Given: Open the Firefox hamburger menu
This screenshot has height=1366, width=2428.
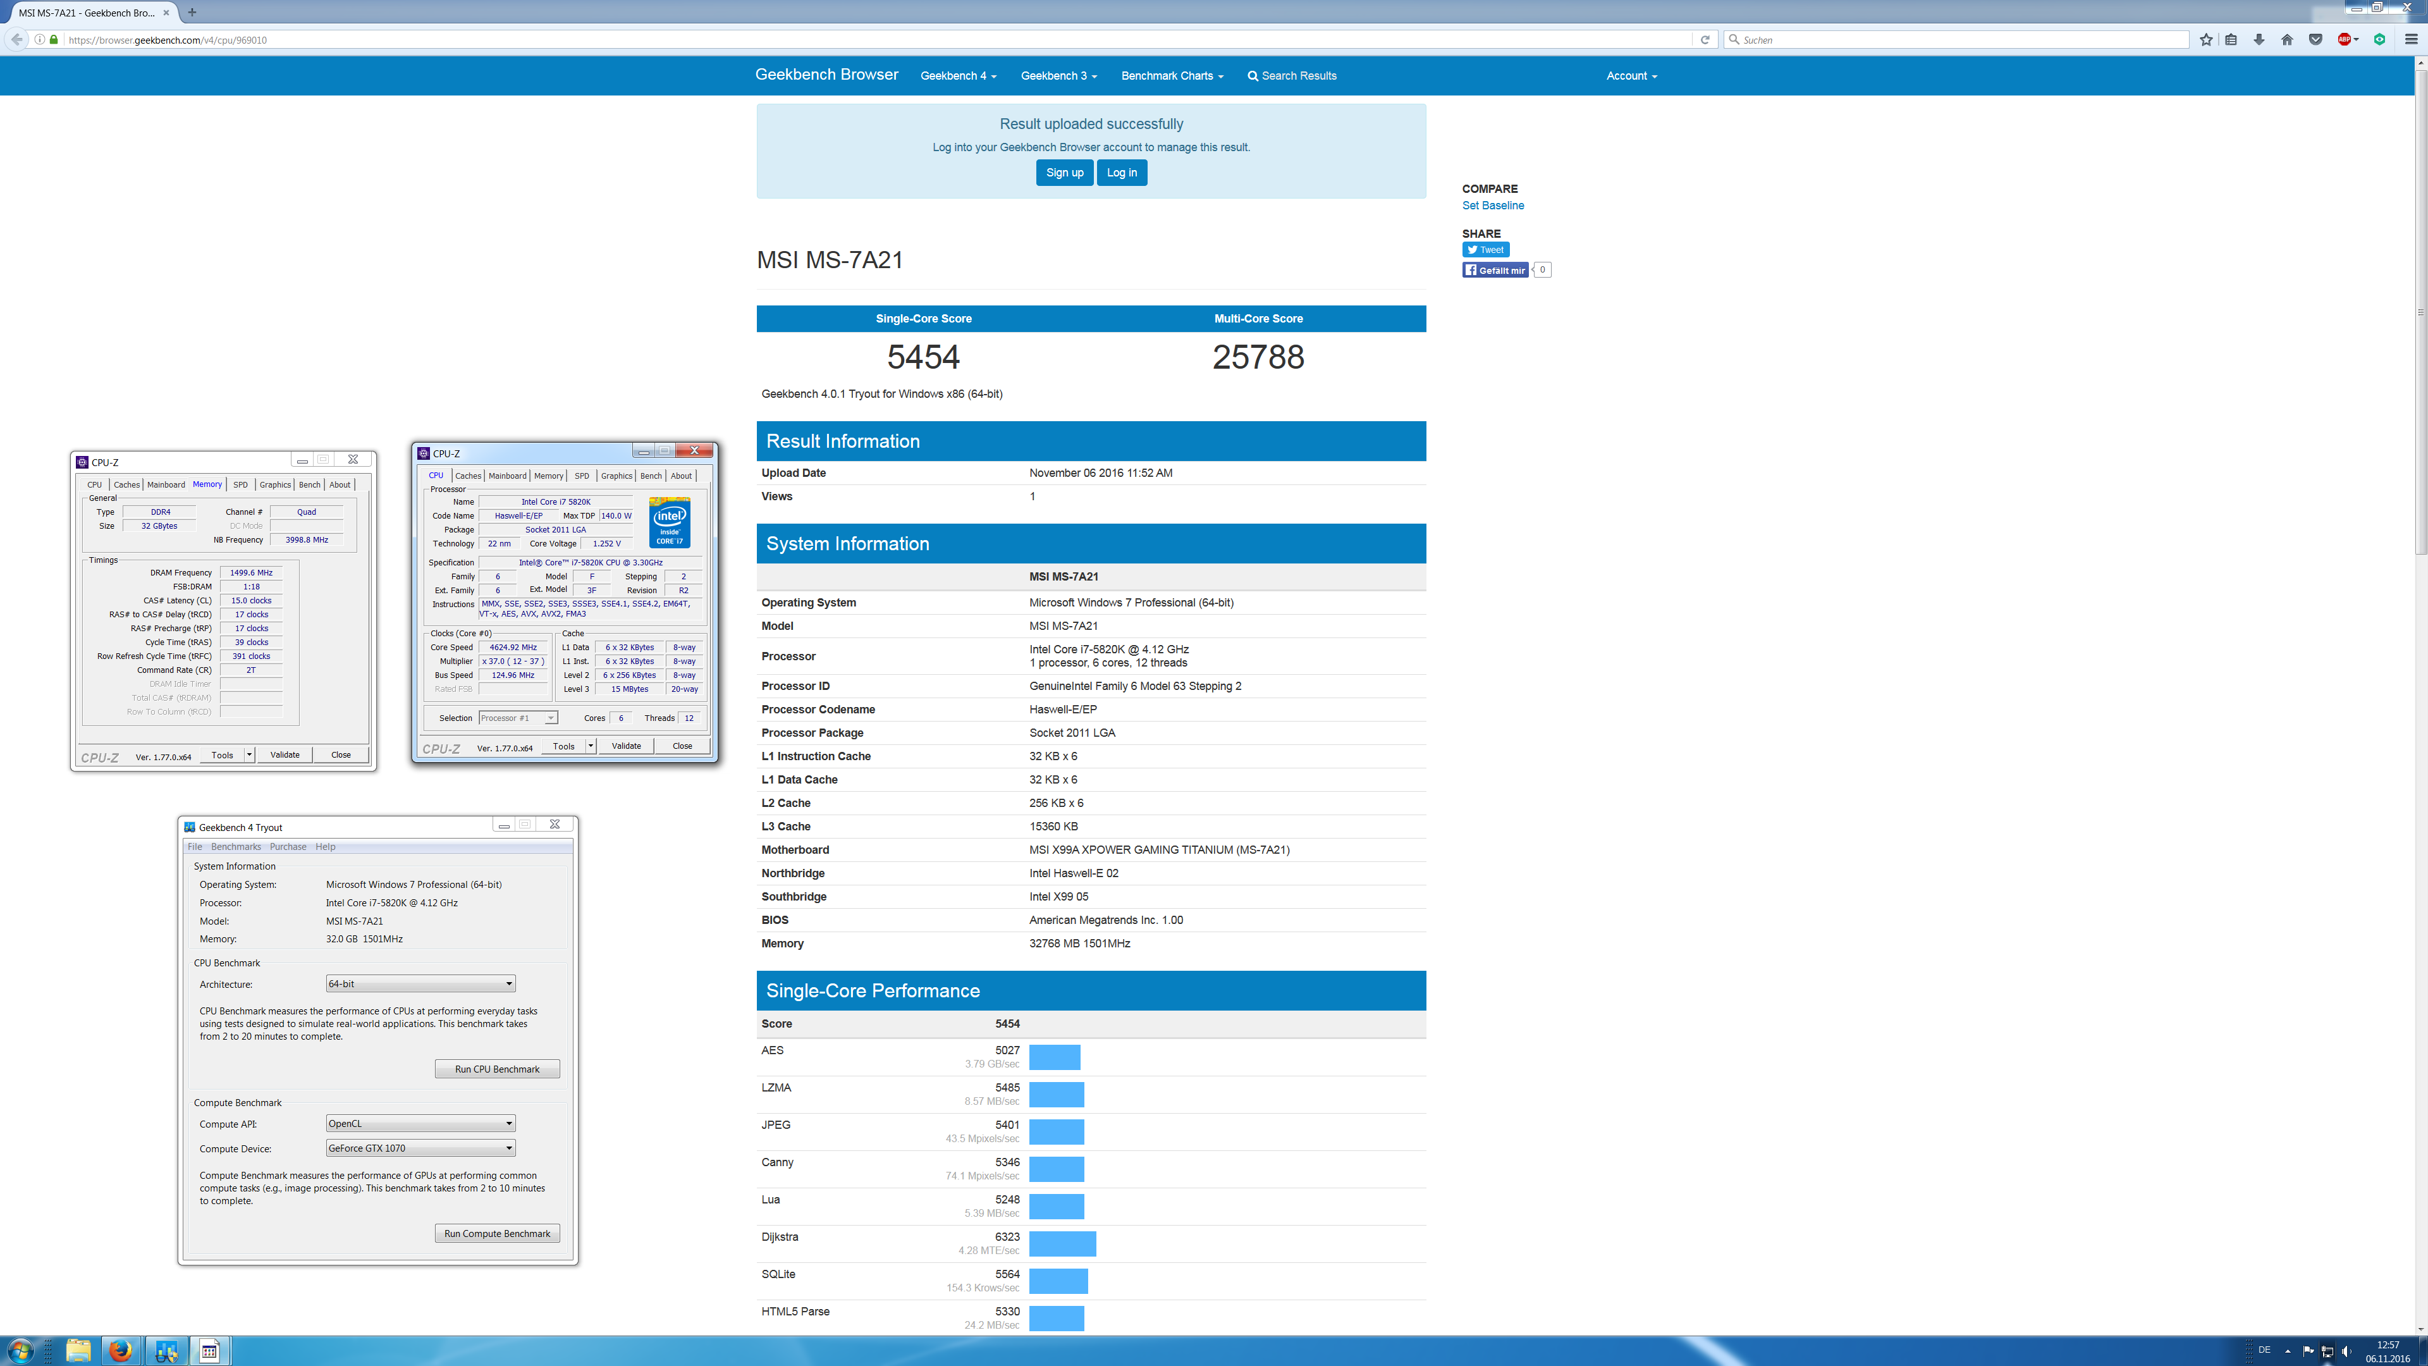Looking at the screenshot, I should click(x=2411, y=40).
